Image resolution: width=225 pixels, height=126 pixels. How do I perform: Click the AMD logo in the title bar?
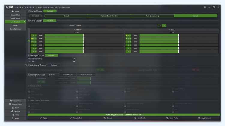click(10, 7)
